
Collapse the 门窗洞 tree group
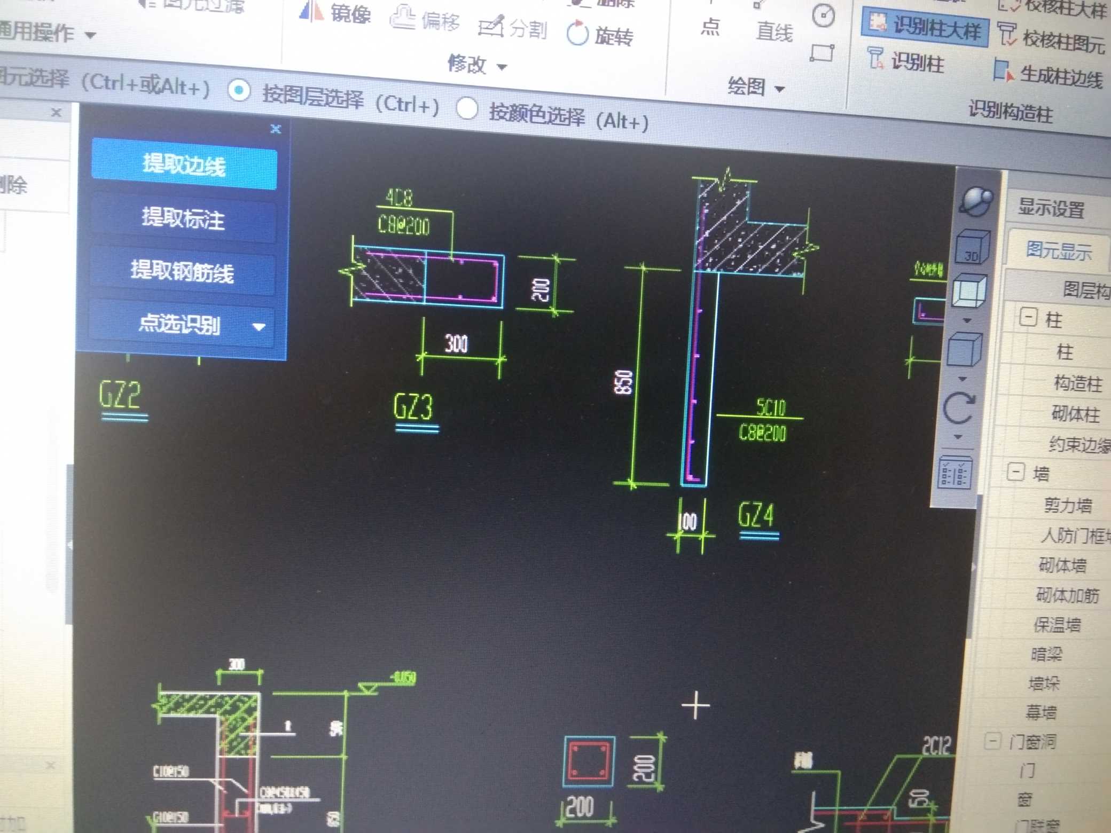[x=993, y=741]
